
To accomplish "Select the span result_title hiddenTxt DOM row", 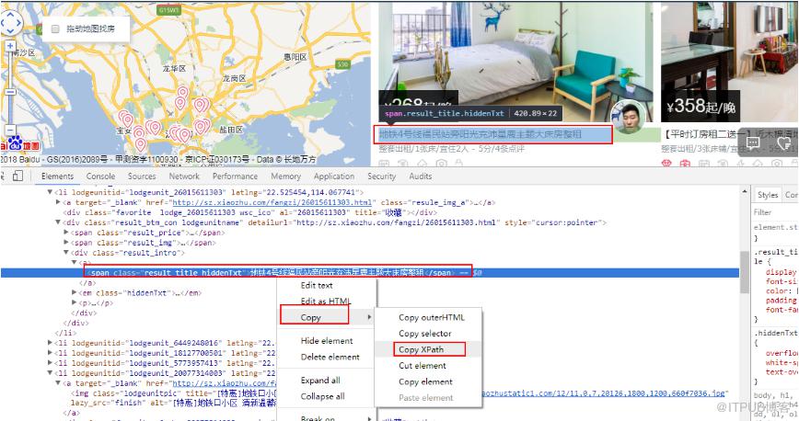I will (x=369, y=273).
